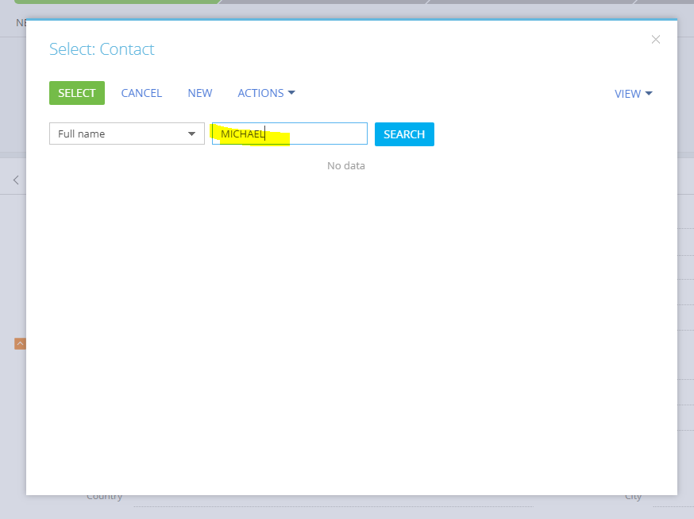Click the dropdown arrow inside the Full name selector
This screenshot has width=694, height=519.
pyautogui.click(x=193, y=134)
